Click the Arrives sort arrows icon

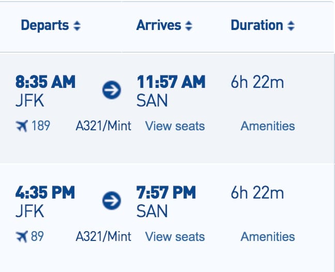(x=189, y=26)
